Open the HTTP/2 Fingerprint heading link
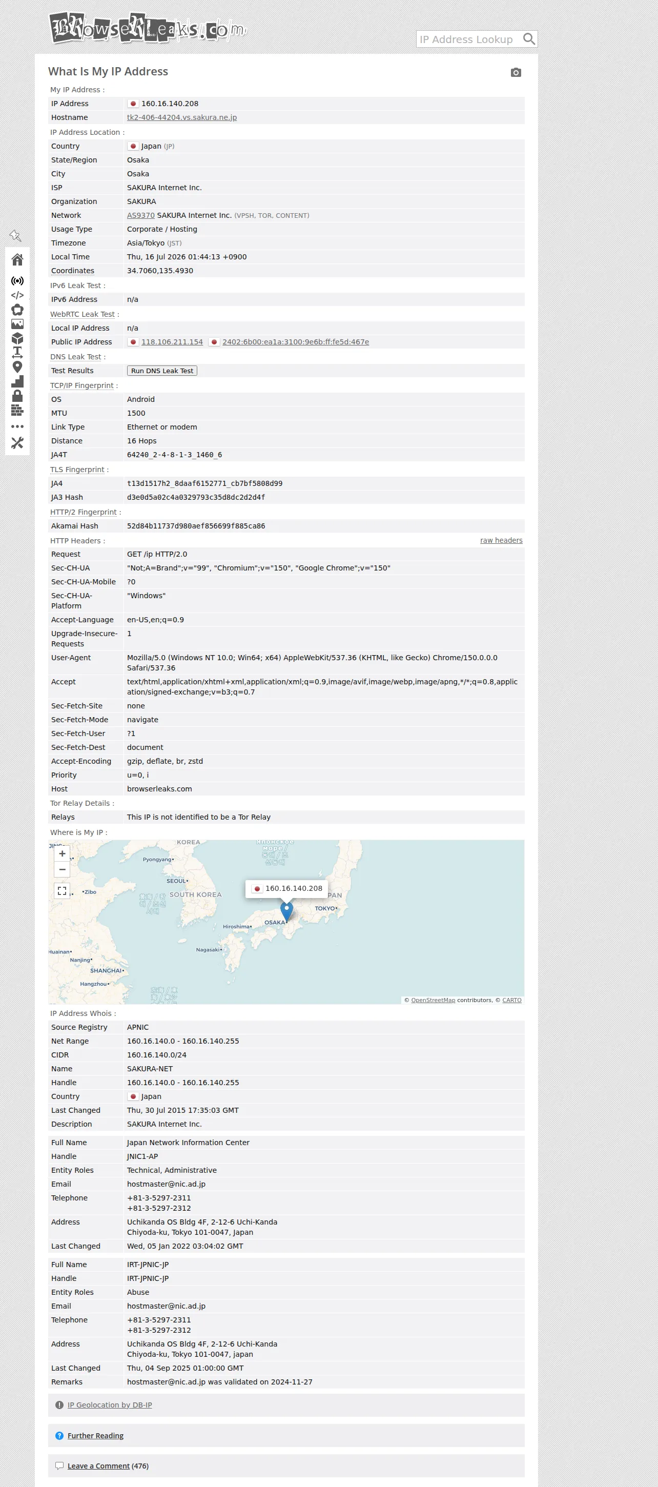658x1487 pixels. coord(84,512)
